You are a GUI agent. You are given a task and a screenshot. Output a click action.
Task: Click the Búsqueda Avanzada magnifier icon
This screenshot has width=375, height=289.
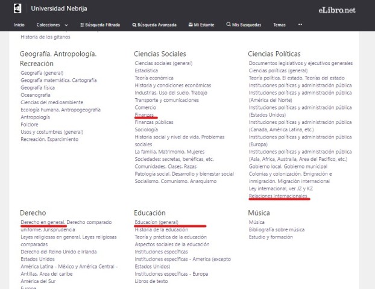(134, 25)
